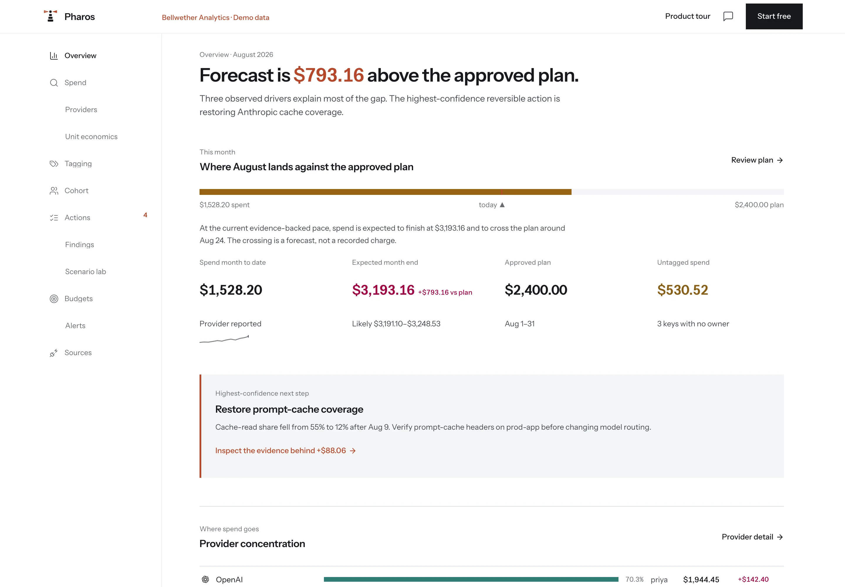
Task: Click the arrow after Inspect the evidence
Action: (353, 451)
